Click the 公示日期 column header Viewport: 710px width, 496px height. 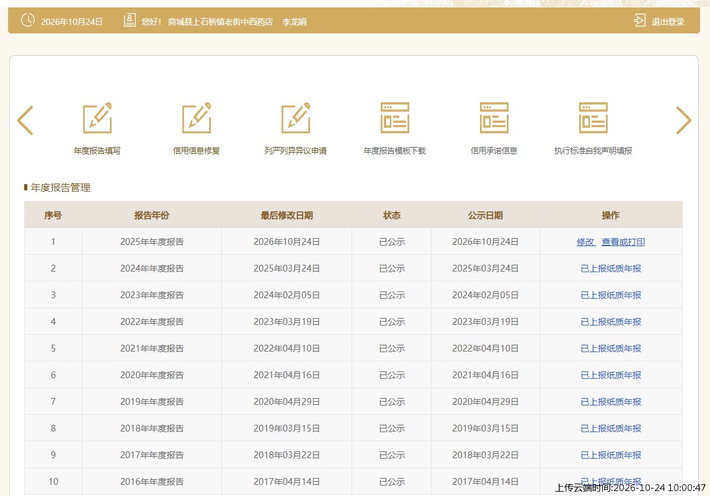pyautogui.click(x=486, y=215)
